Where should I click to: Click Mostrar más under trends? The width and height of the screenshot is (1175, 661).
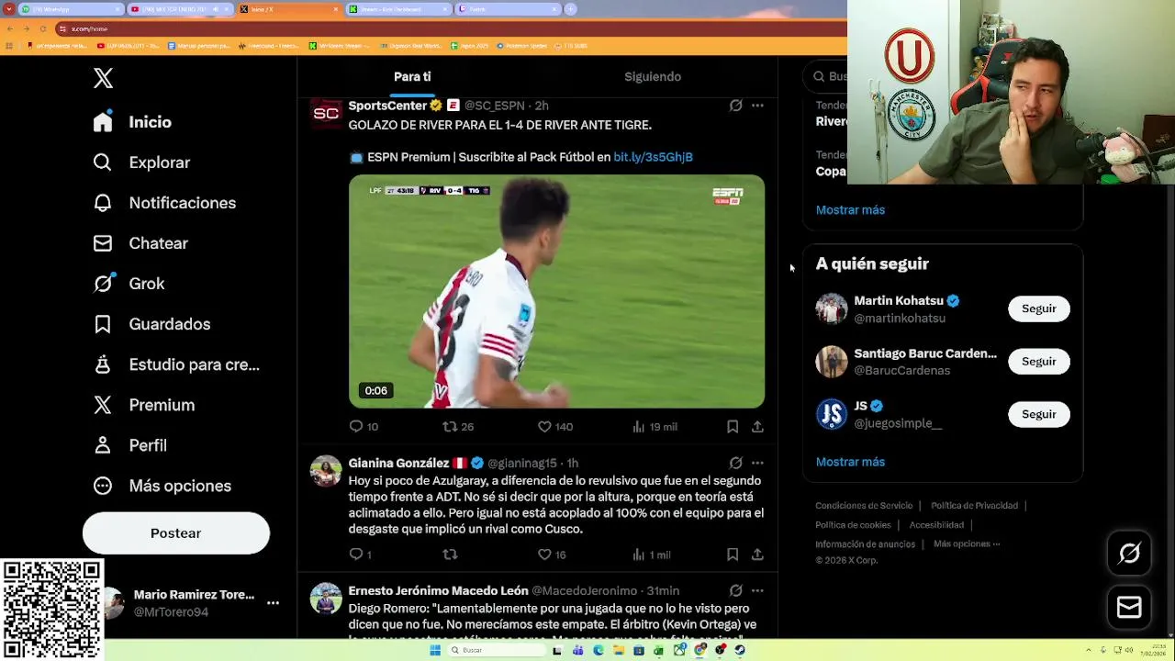(x=850, y=210)
